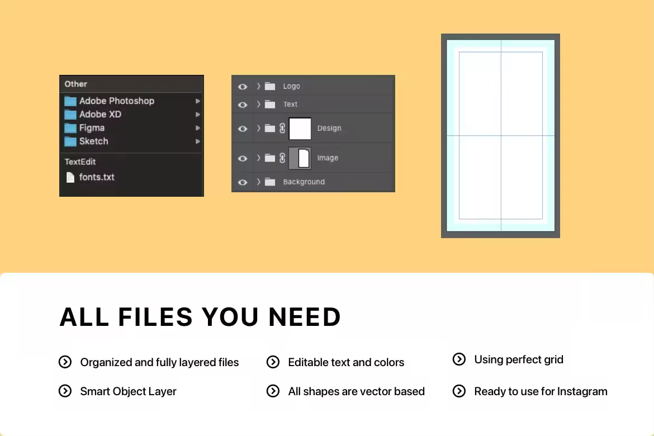Image resolution: width=654 pixels, height=436 pixels.
Task: Select the Logo layer name
Action: 292,87
